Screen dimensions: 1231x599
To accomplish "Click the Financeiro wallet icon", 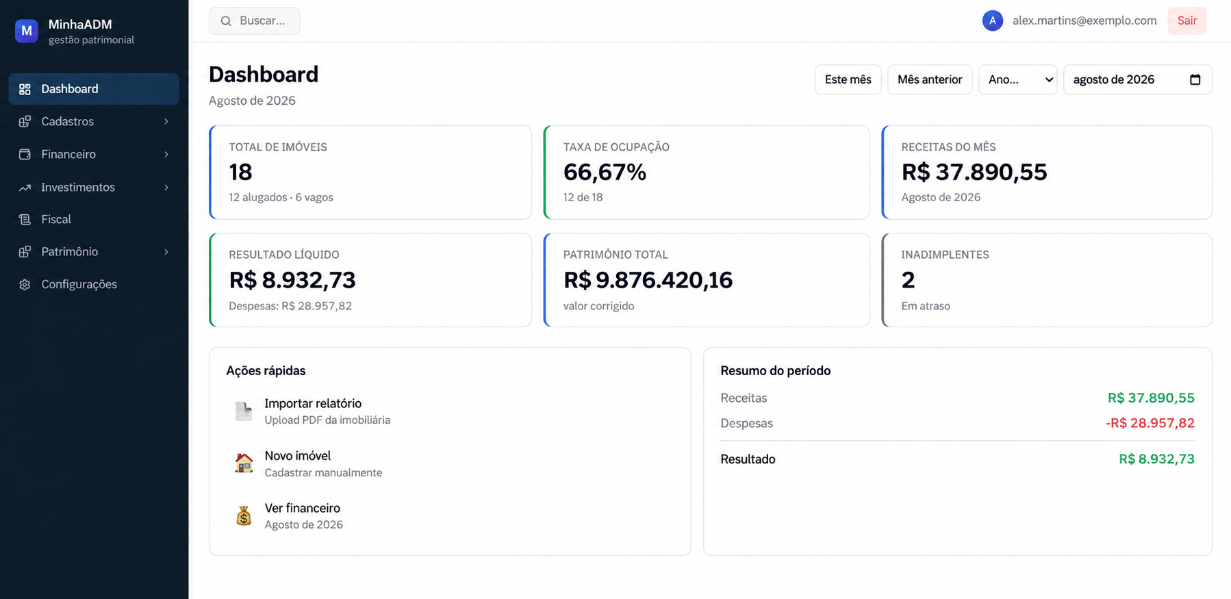I will coord(25,154).
